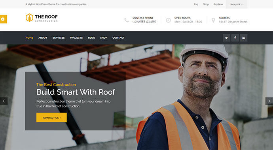
Task: Click the open hours clock icon
Action: (168, 20)
